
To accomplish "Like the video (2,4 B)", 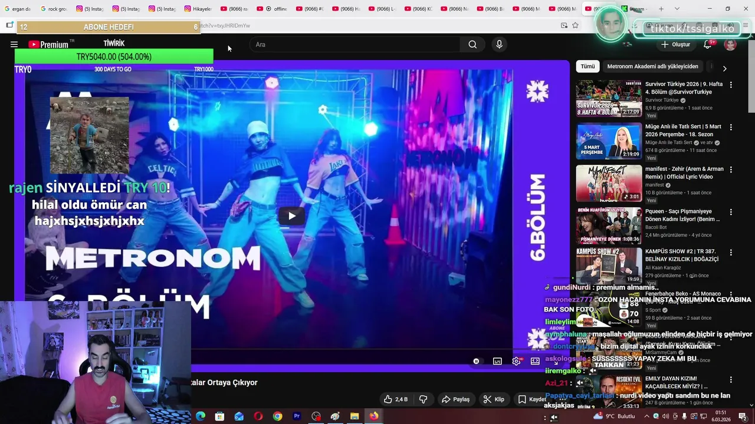I will tap(396, 399).
